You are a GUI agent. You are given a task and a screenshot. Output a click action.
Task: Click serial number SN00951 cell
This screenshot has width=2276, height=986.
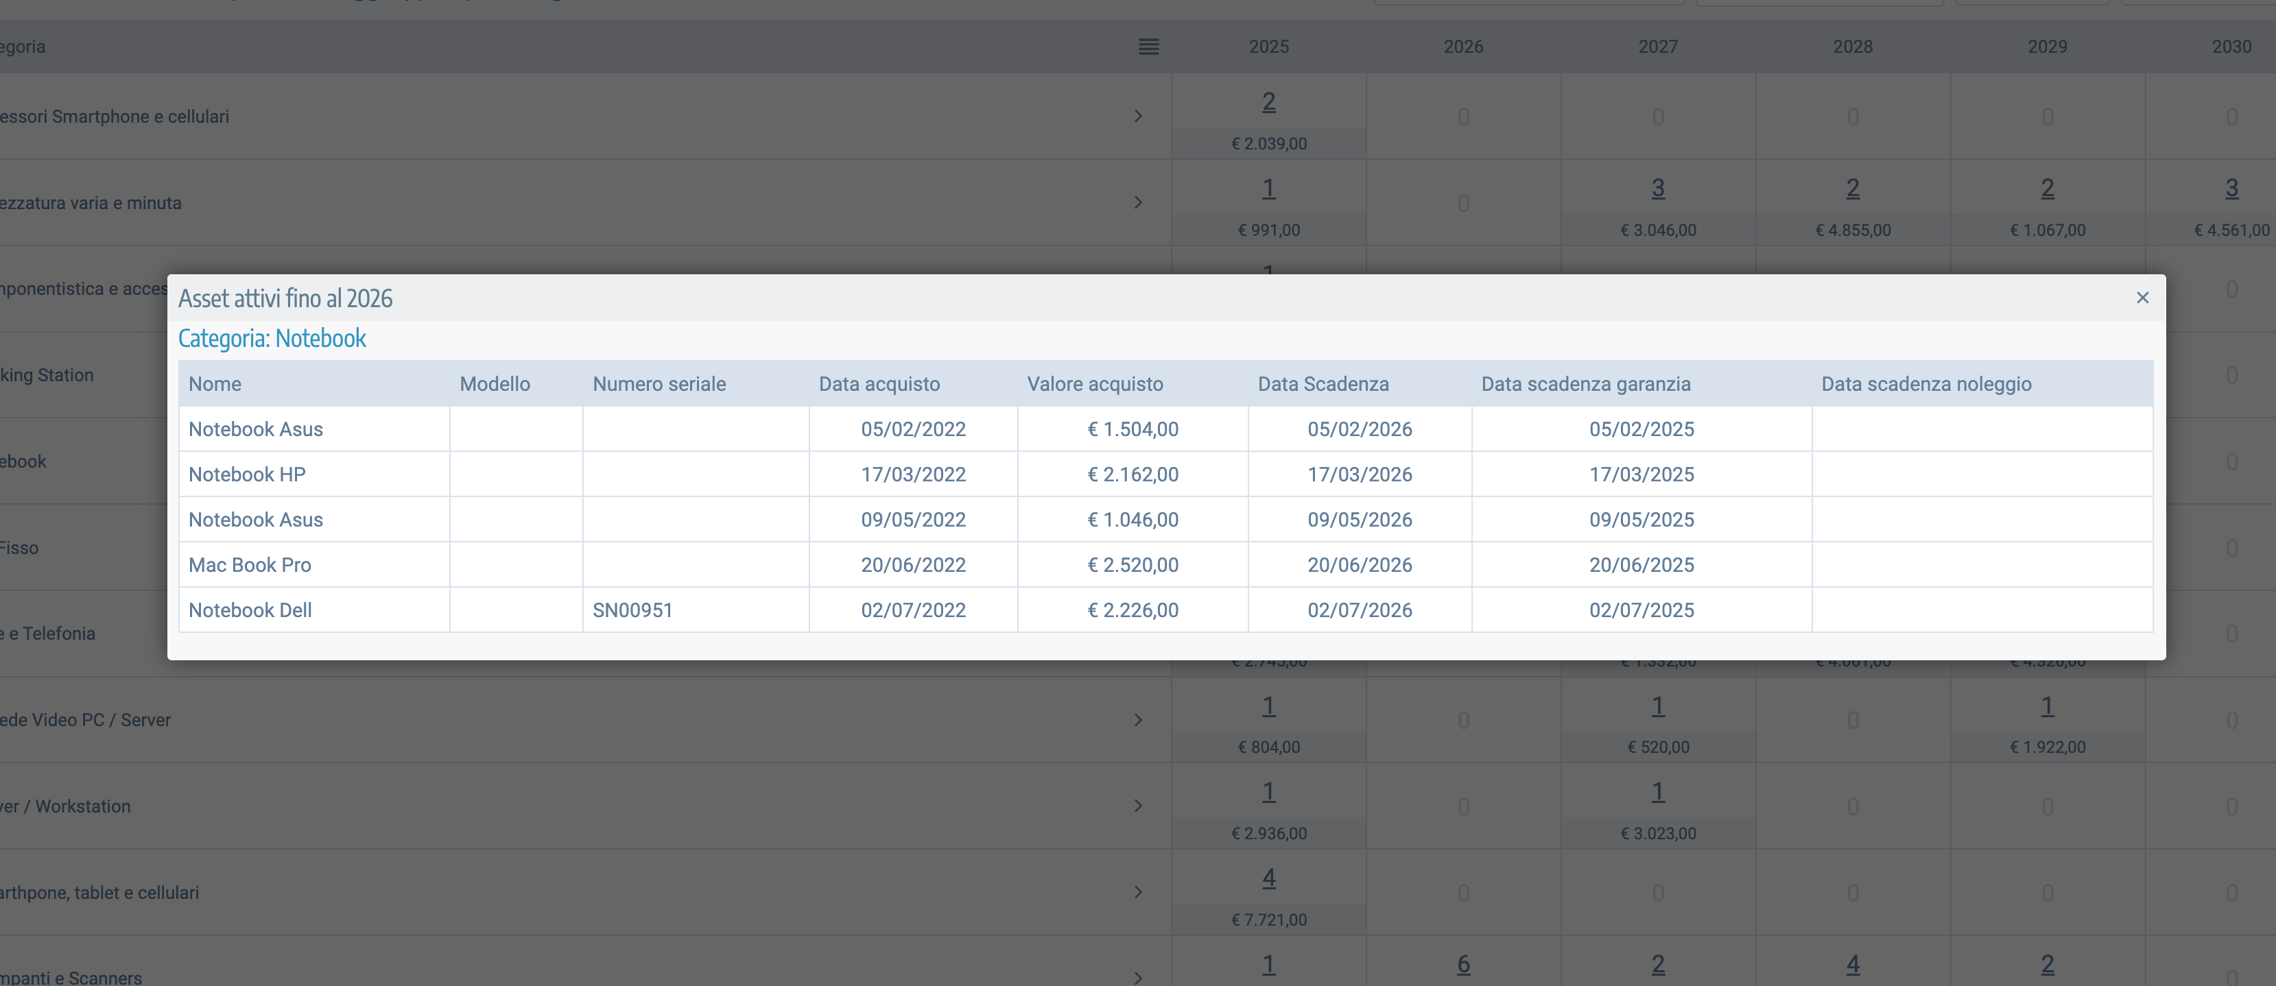[x=632, y=610]
